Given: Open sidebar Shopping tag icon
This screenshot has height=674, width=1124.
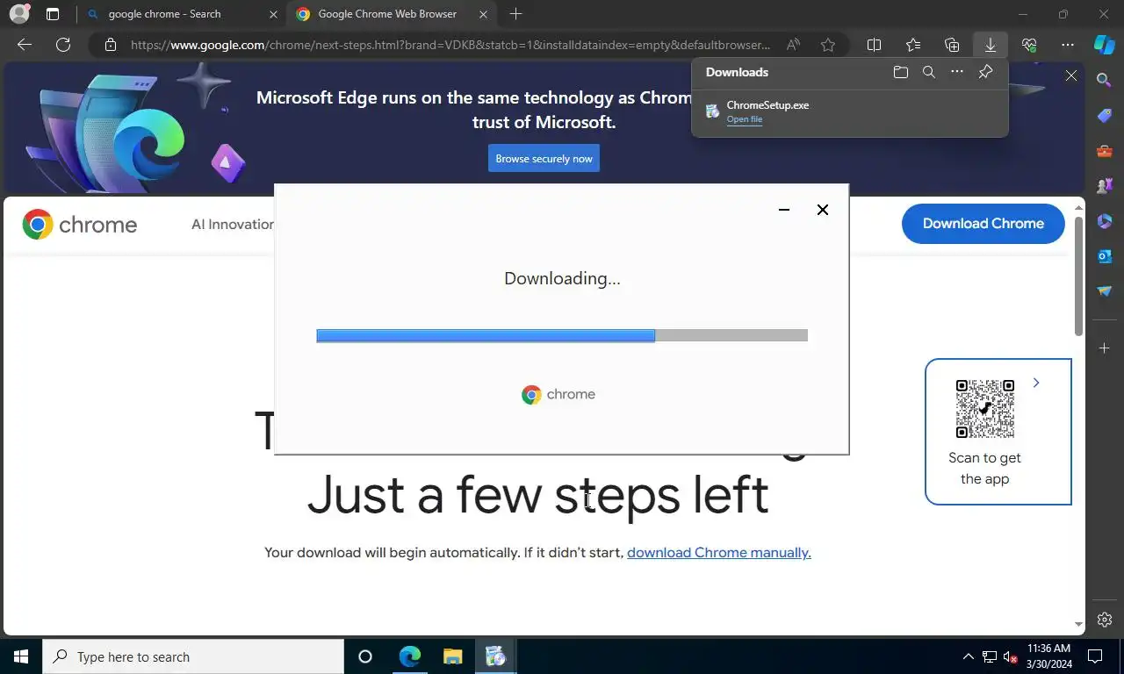Looking at the screenshot, I should point(1105,116).
